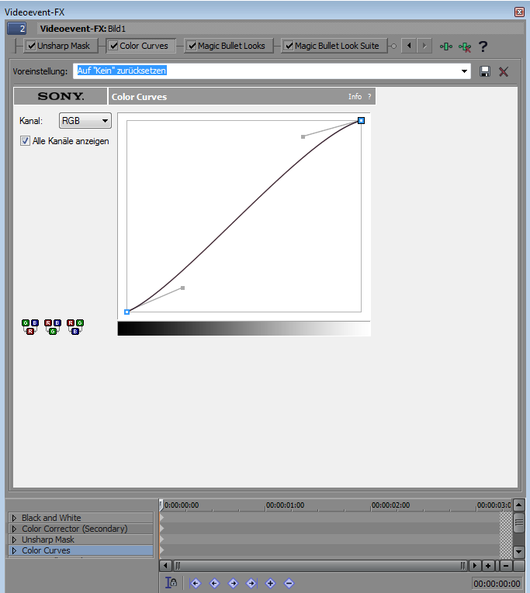Open the Voreinstellung preset dropdown arrow
This screenshot has width=530, height=593.
pyautogui.click(x=465, y=71)
